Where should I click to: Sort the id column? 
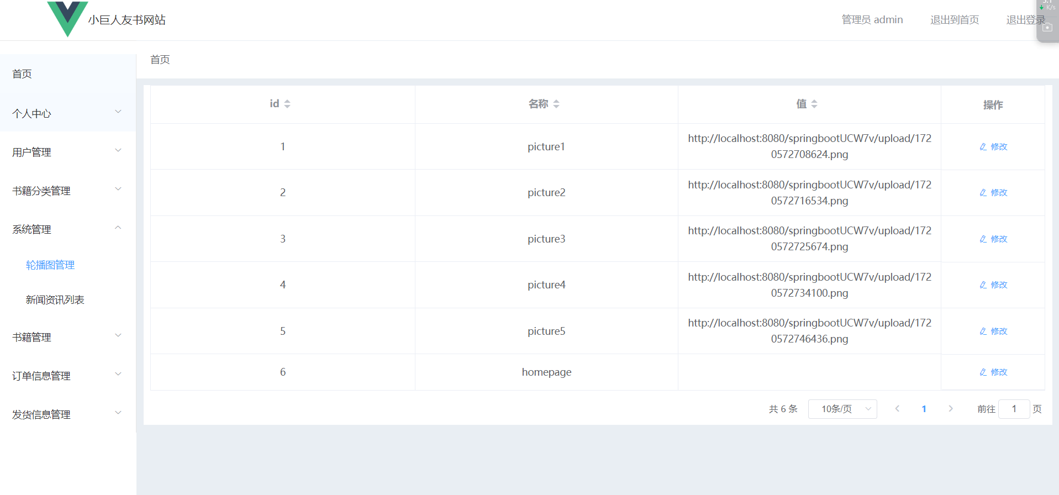(x=287, y=104)
